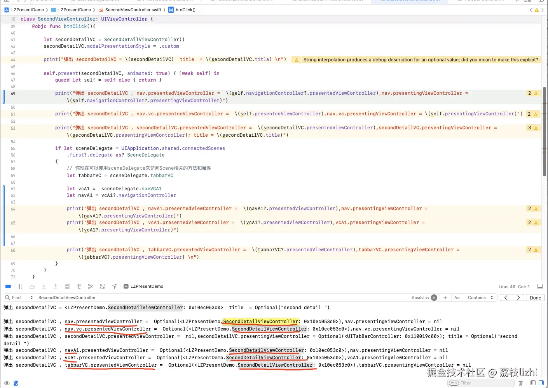Open the thread stack view icon in debug bar
Image resolution: width=548 pixels, height=388 pixels.
(67, 287)
